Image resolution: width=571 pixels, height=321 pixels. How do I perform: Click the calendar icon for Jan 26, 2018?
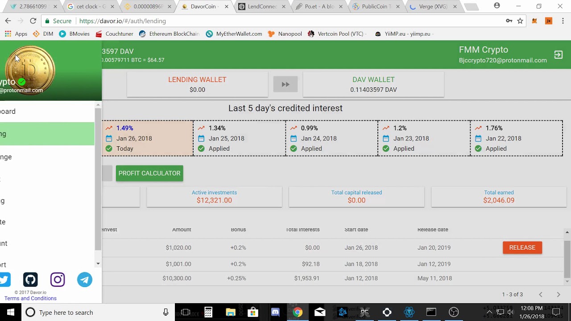tap(109, 138)
